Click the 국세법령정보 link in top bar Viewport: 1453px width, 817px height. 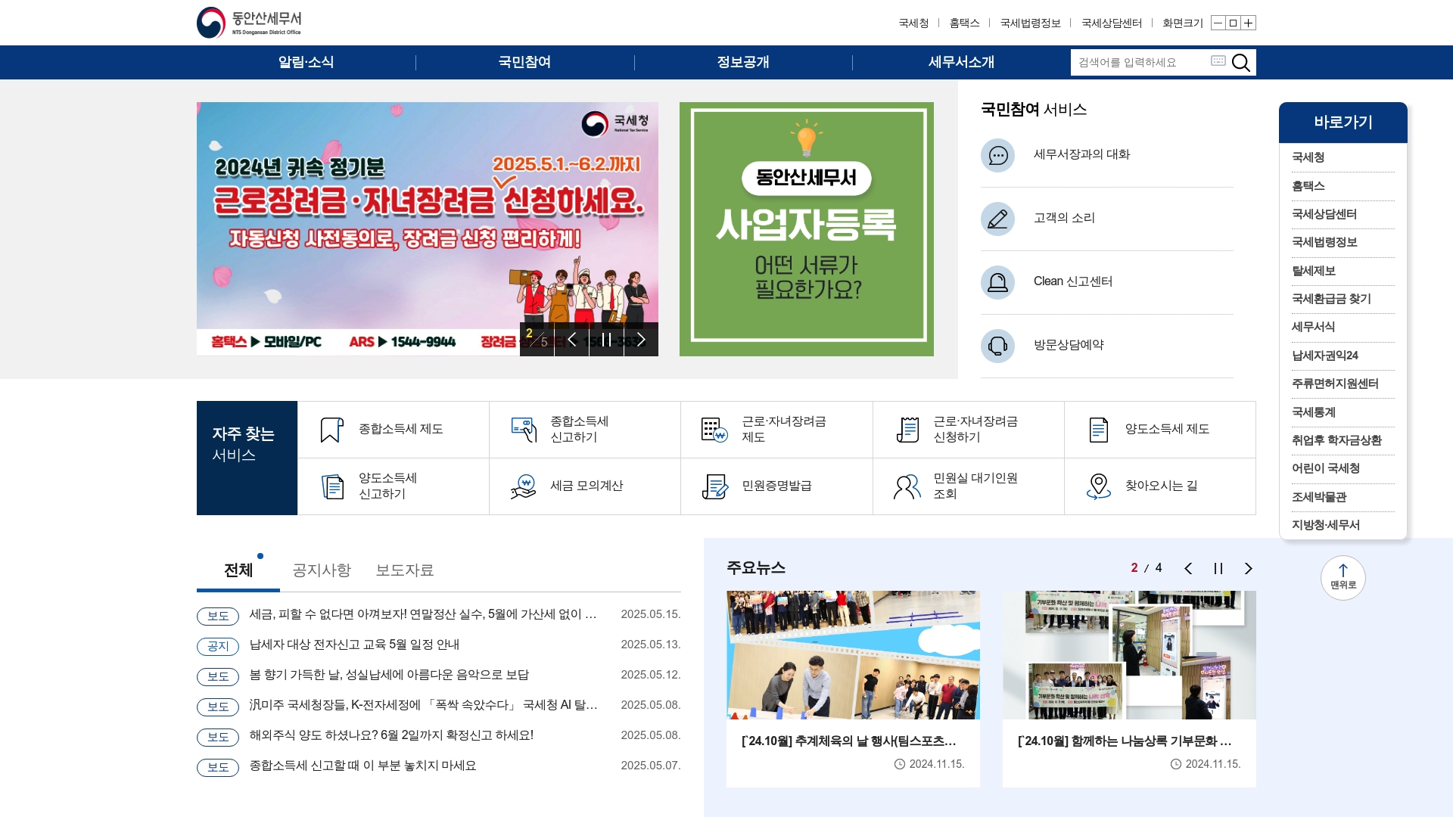click(1030, 23)
